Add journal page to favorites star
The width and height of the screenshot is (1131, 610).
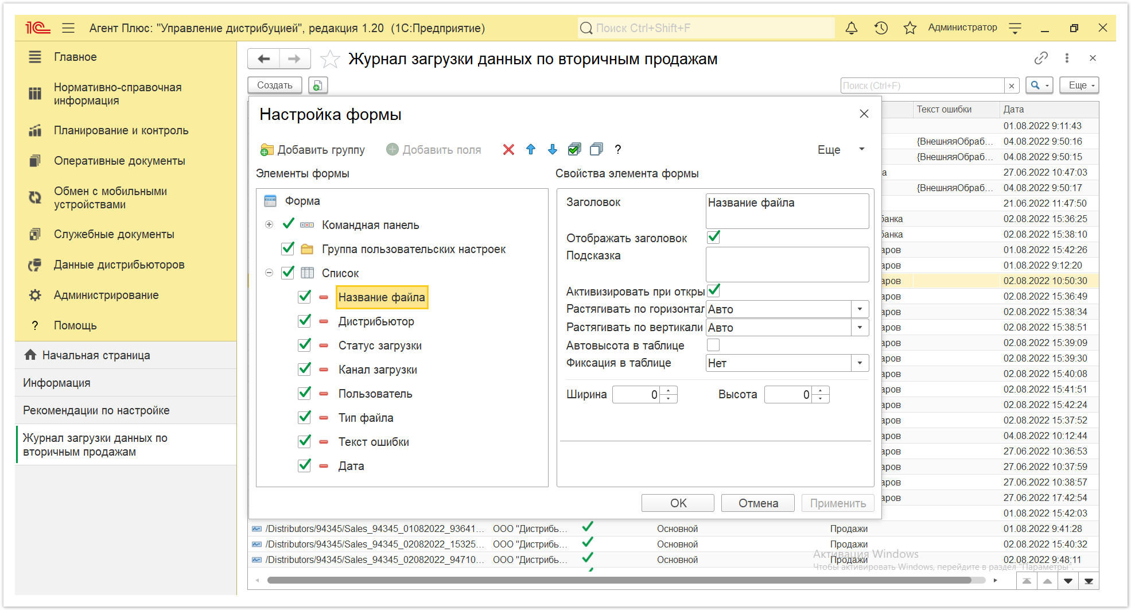point(329,59)
